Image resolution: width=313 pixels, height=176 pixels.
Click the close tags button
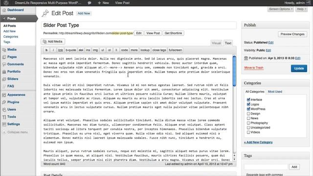(159, 50)
